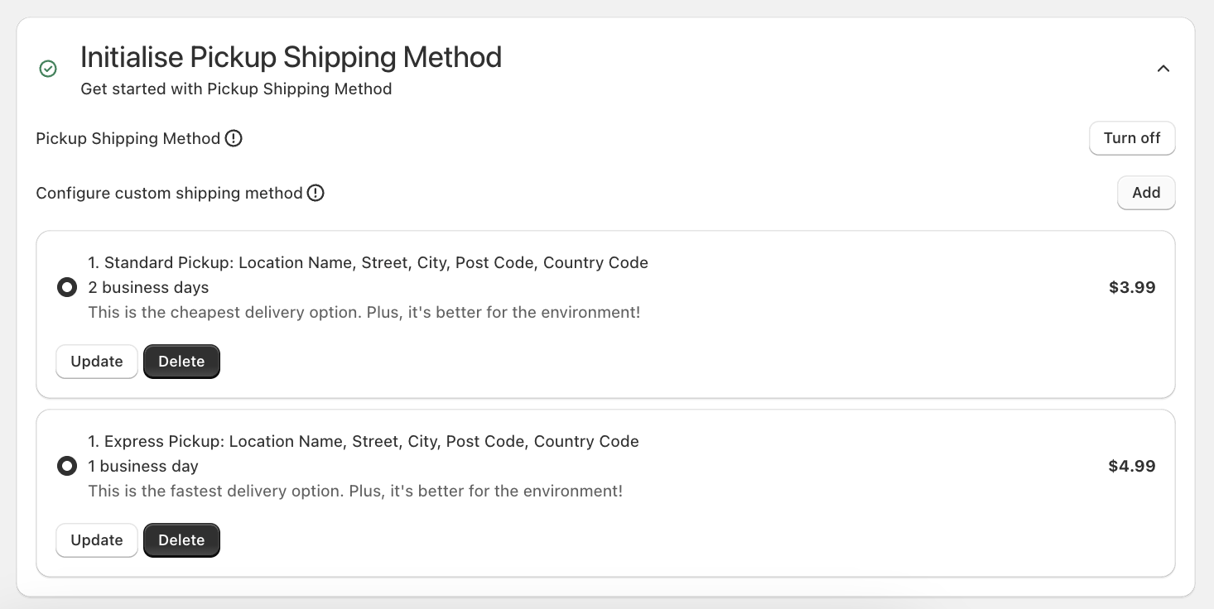Turn off the Pickup Shipping Method
The height and width of the screenshot is (609, 1214).
pos(1132,138)
